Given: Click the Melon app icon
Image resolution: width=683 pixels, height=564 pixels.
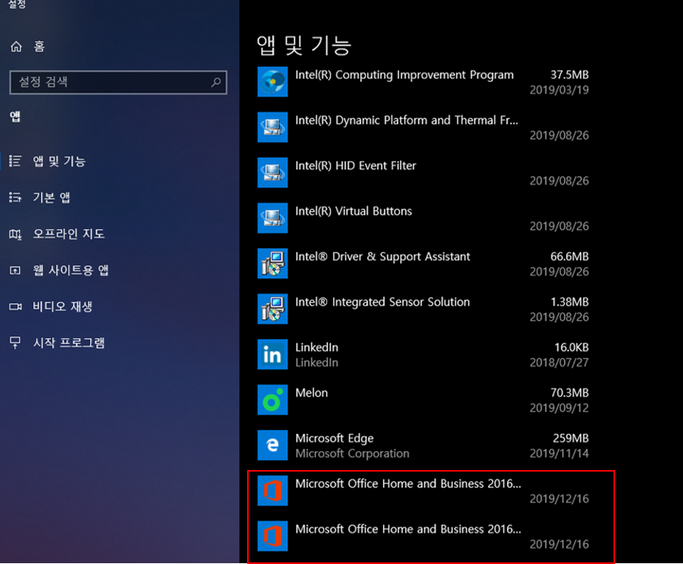Looking at the screenshot, I should click(x=272, y=399).
